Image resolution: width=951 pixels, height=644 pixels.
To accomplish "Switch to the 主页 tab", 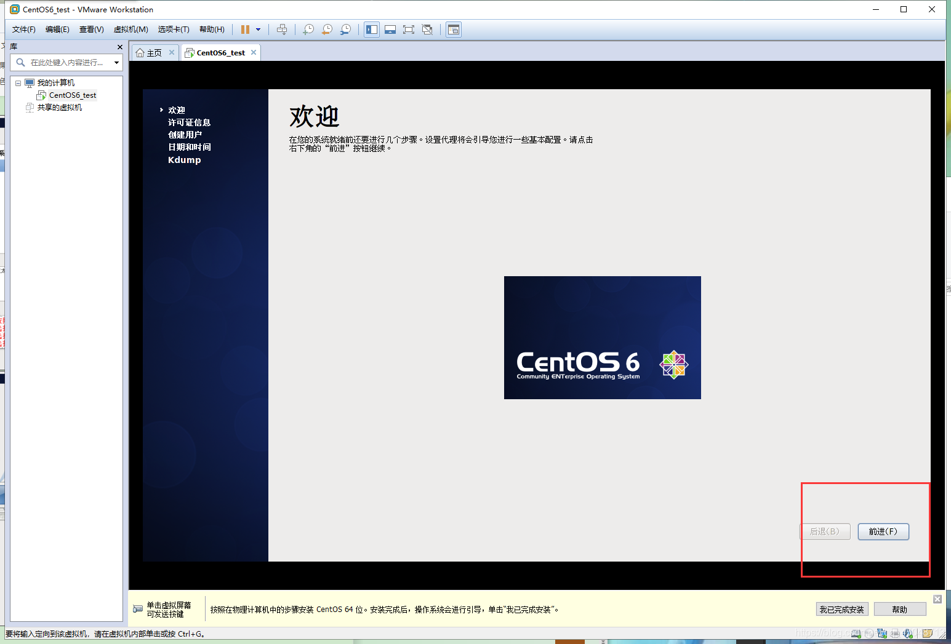I will [x=153, y=52].
